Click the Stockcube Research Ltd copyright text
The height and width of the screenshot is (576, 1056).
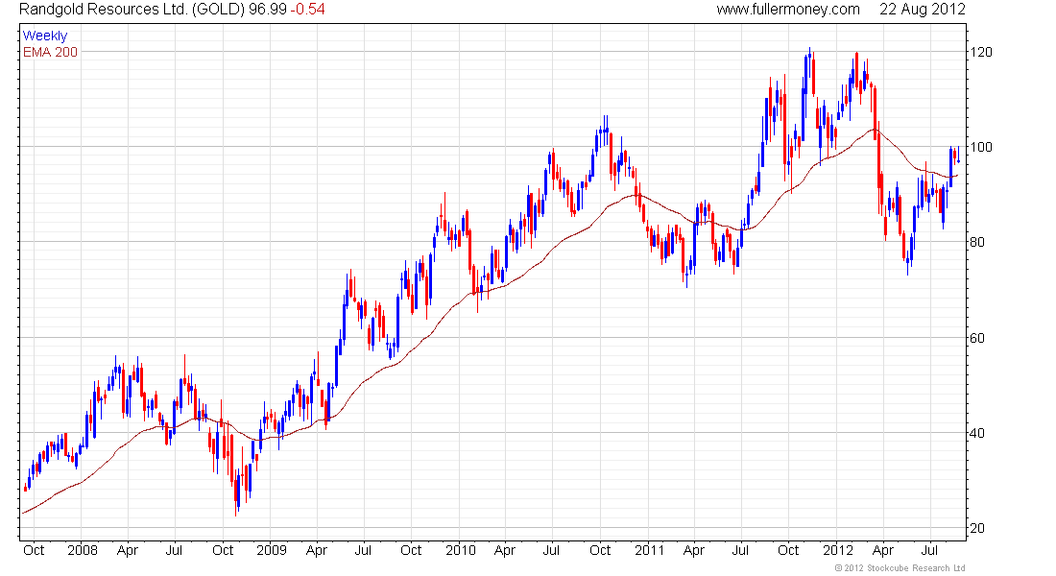click(900, 568)
